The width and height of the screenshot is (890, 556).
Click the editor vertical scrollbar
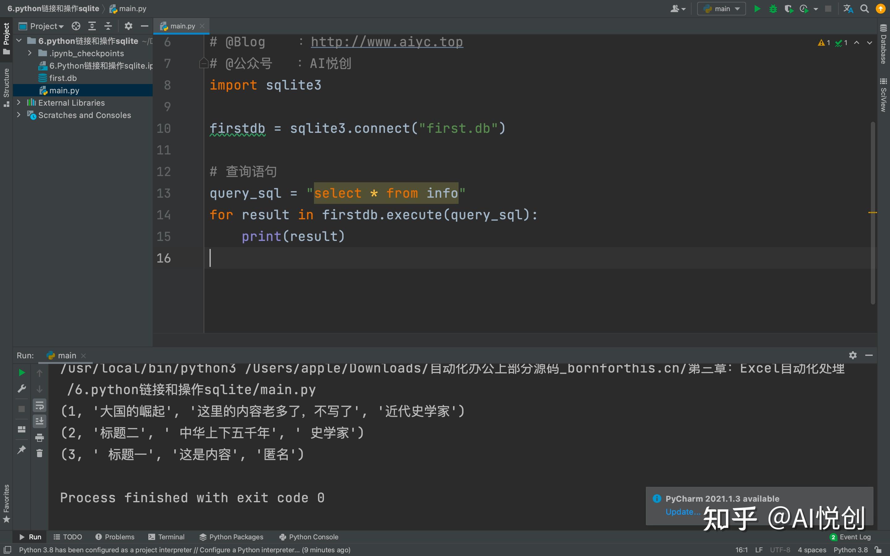coord(872,213)
